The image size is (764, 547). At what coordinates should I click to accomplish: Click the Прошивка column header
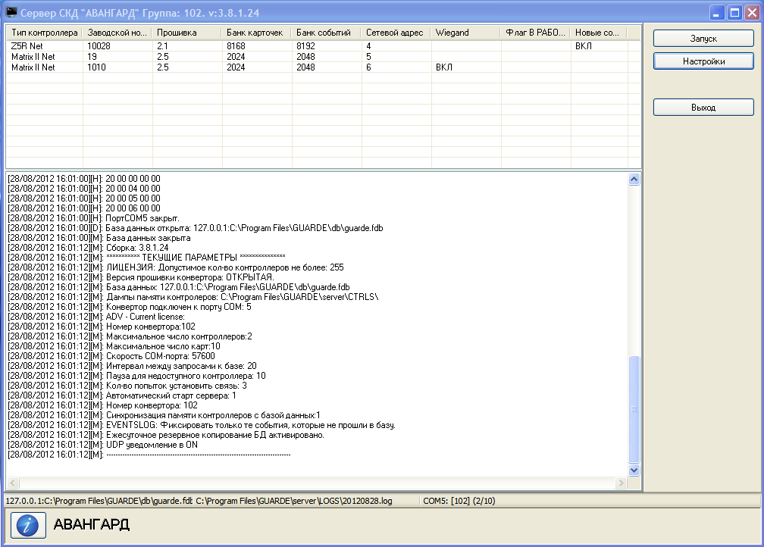click(x=187, y=33)
